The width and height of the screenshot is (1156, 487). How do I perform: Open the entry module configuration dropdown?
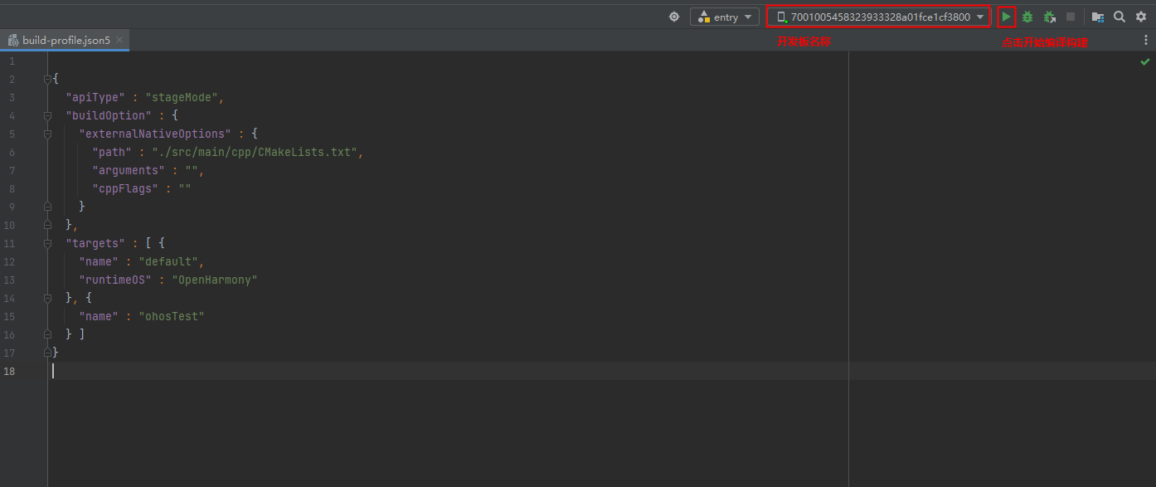tap(724, 17)
